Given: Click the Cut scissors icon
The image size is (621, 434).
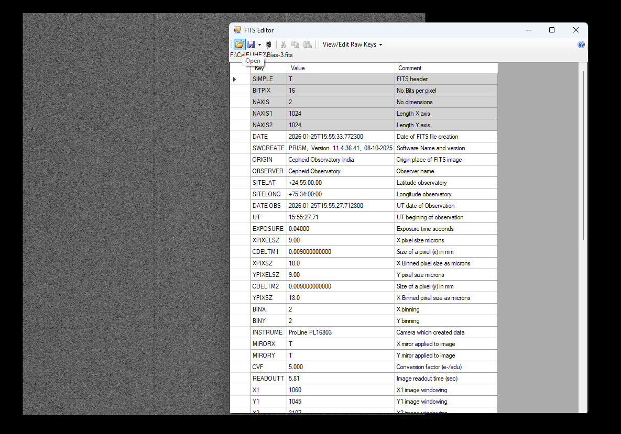Looking at the screenshot, I should 283,44.
